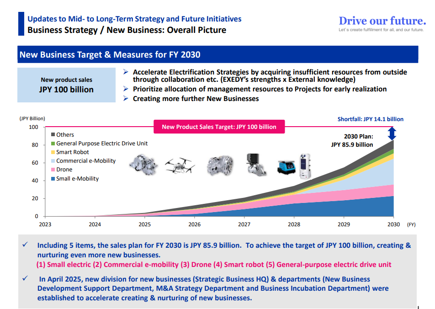Click the arrow bullet before Prioritize allocation
Image resolution: width=435 pixels, height=309 pixels.
click(x=126, y=89)
